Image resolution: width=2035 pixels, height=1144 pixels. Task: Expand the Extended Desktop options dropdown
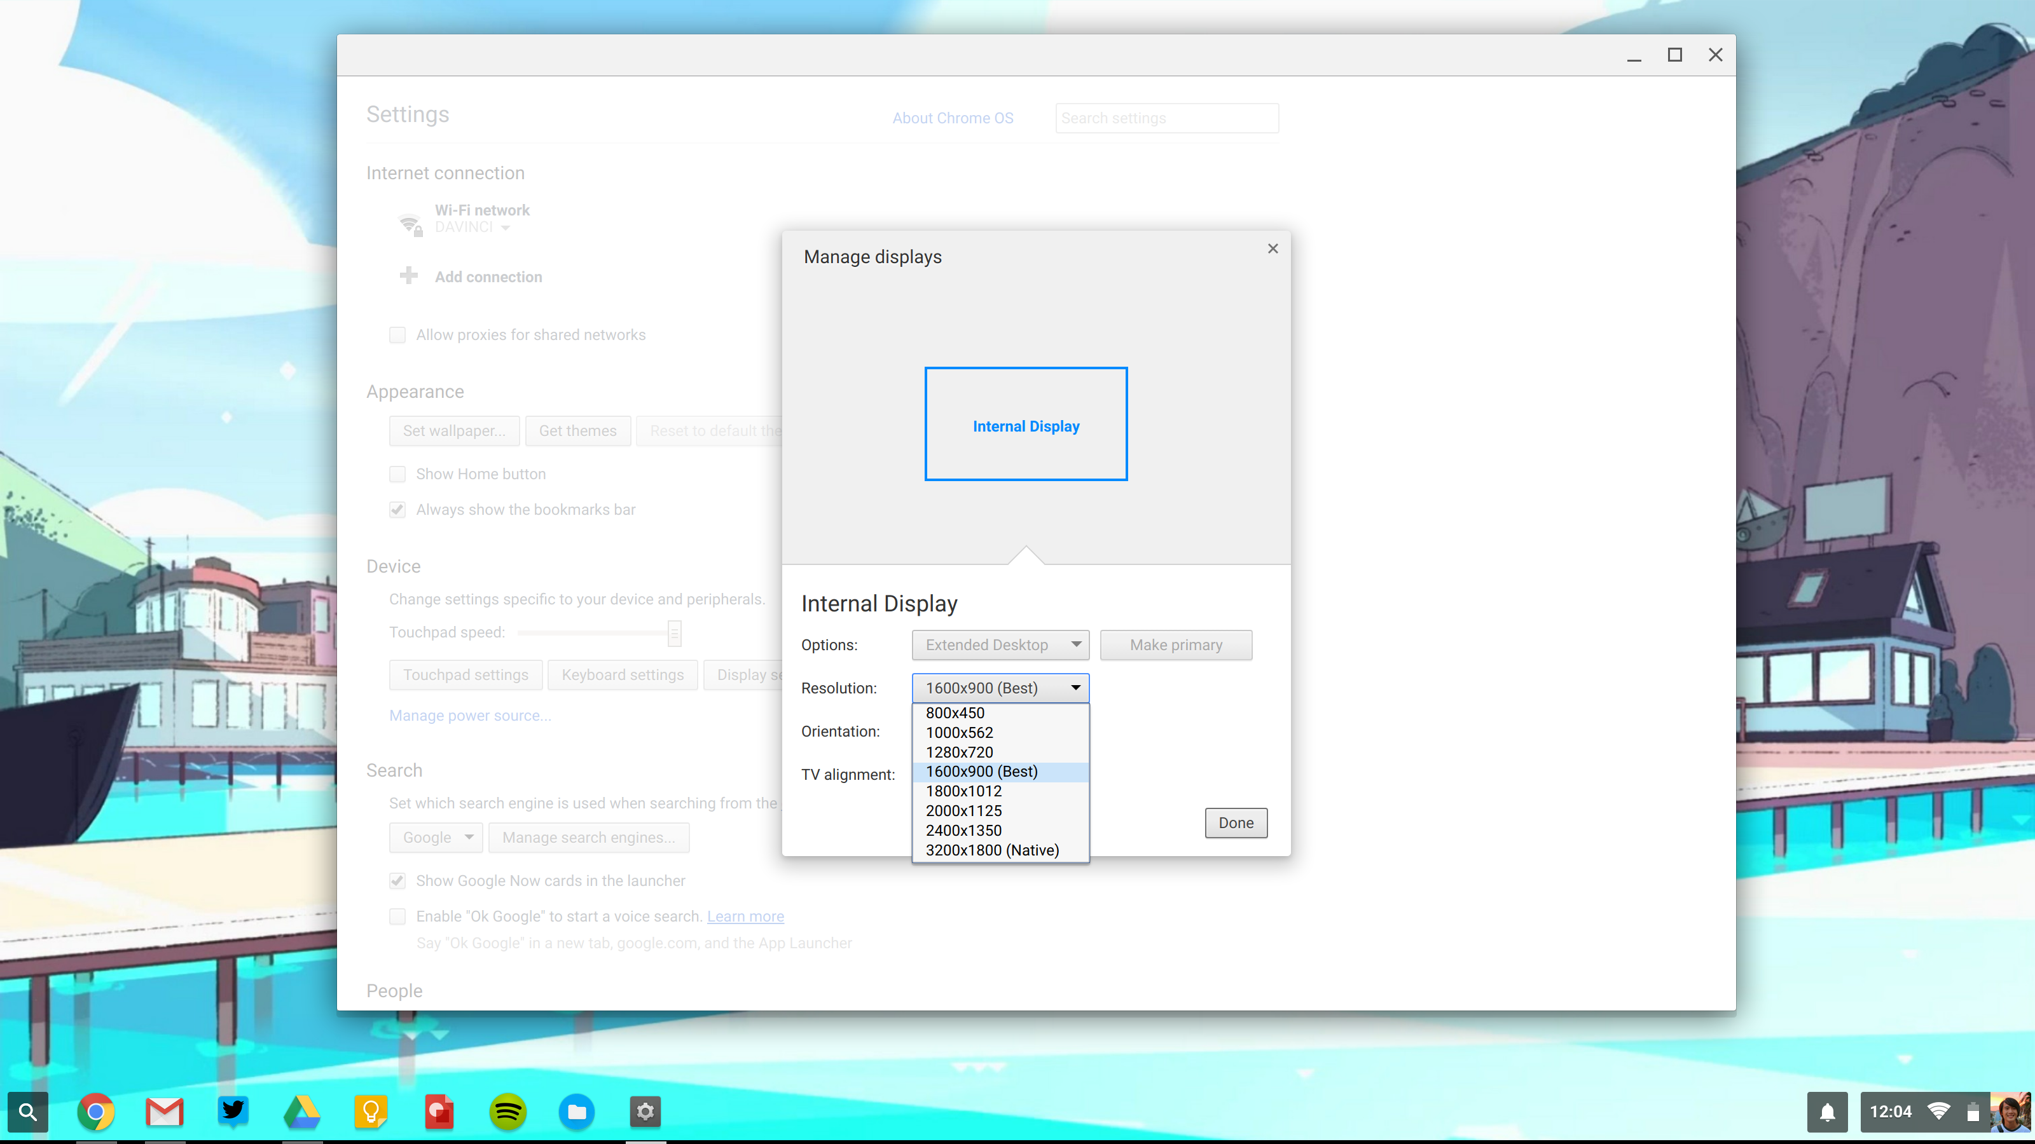pyautogui.click(x=1000, y=645)
